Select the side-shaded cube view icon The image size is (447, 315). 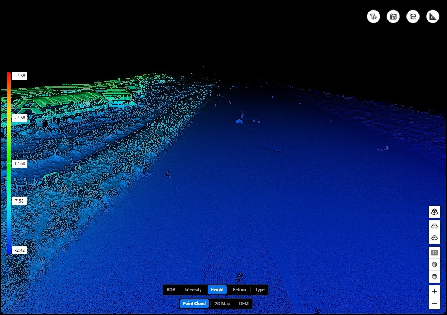coord(434,265)
